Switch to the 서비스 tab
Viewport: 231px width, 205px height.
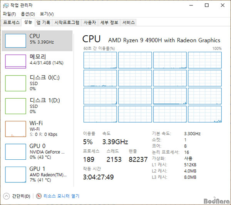point(129,23)
